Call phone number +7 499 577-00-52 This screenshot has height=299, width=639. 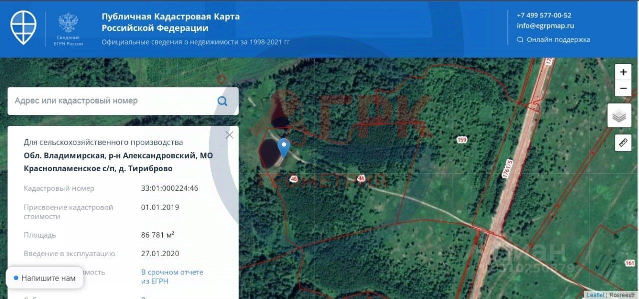544,15
